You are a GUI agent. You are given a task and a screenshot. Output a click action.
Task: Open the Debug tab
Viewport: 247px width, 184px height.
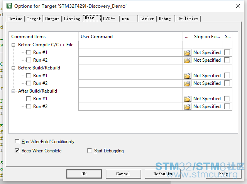[166, 19]
